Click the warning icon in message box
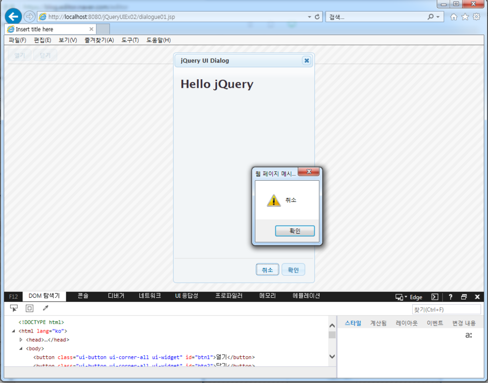 pyautogui.click(x=274, y=200)
